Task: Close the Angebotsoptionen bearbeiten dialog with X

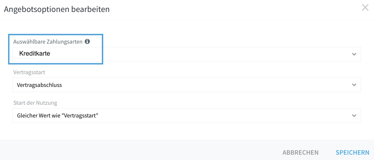Action: click(x=365, y=8)
